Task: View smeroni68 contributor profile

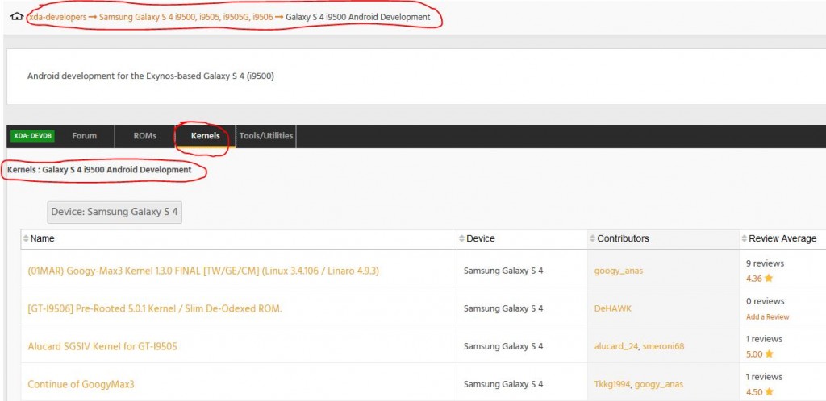Action: [x=663, y=347]
